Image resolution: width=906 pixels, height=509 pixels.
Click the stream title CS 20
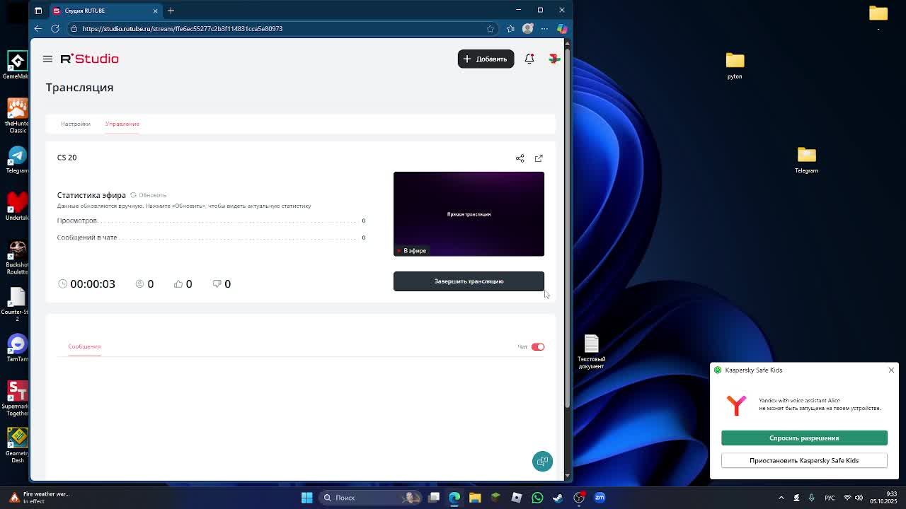coord(67,158)
